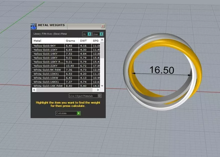Viewport: 220px width, 157px height.
Task: Click the 7.53 grams cell
Action: pos(72,54)
